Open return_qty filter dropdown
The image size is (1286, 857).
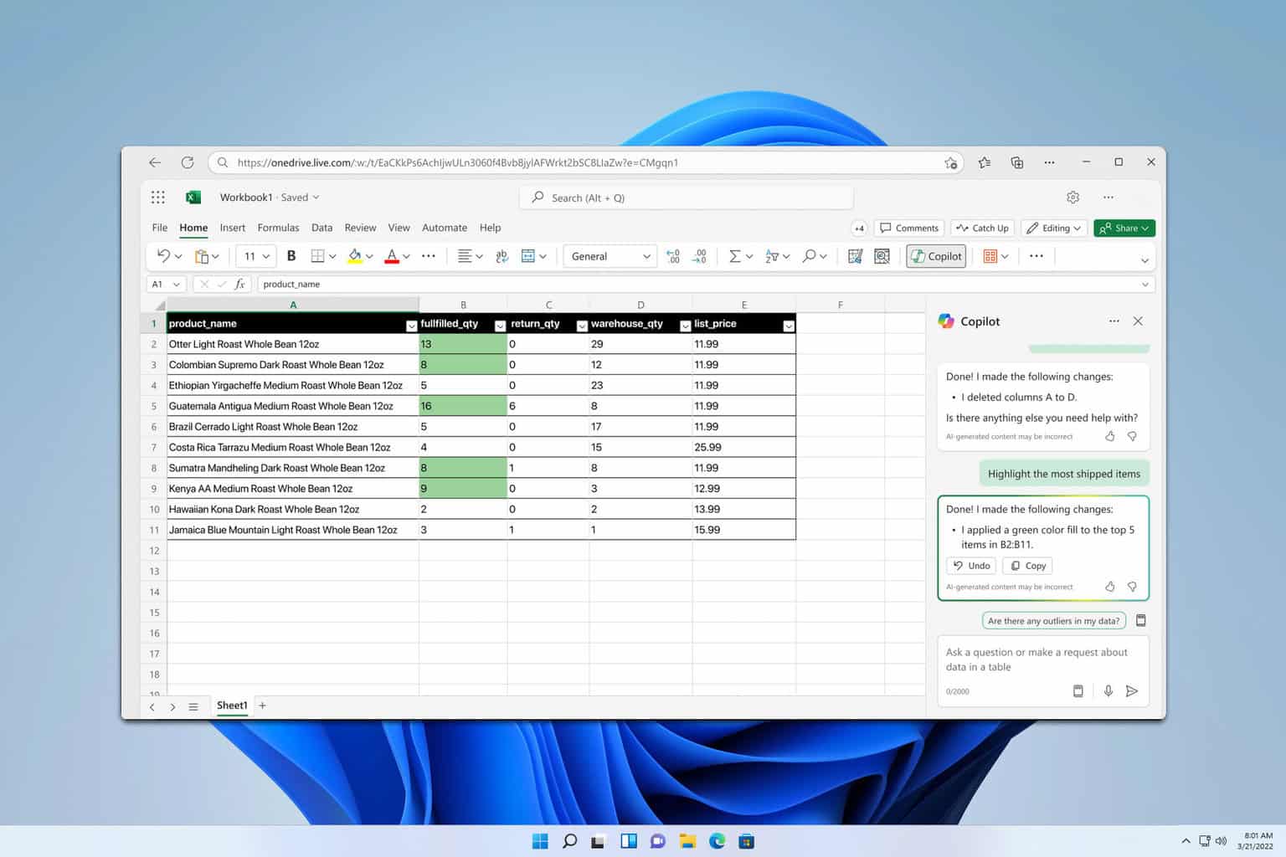582,326
